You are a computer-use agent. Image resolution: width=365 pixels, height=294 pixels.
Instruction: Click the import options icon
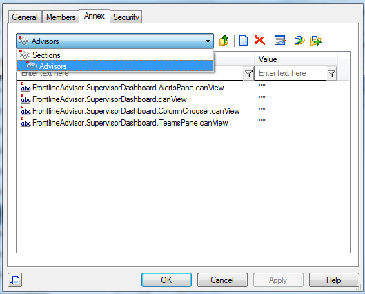pyautogui.click(x=299, y=41)
